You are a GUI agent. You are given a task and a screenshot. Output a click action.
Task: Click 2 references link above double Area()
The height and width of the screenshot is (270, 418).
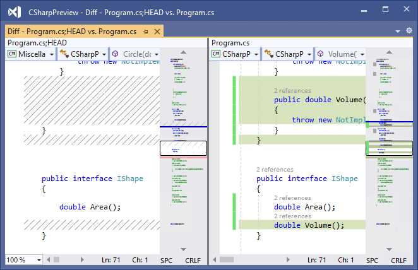coord(292,198)
